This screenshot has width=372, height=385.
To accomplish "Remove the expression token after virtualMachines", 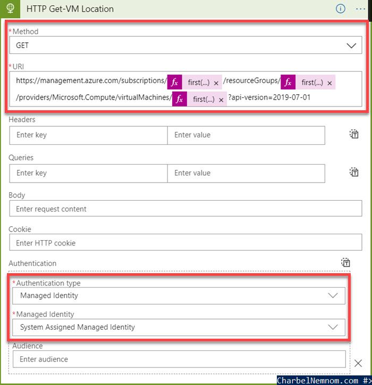I will tap(221, 100).
